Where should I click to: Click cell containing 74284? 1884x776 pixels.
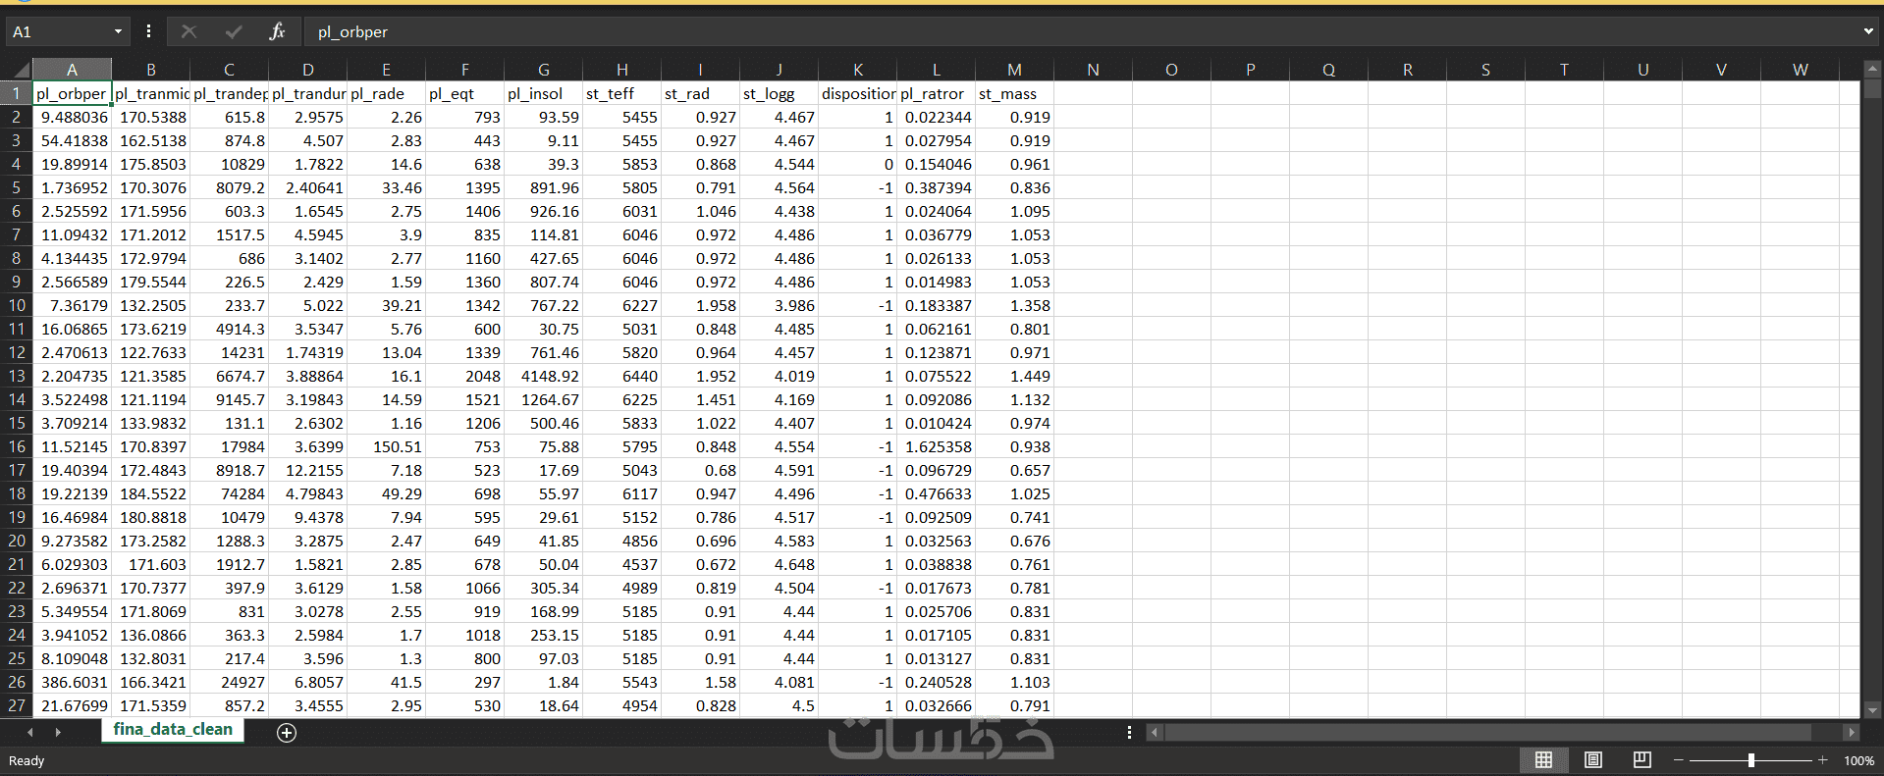229,493
